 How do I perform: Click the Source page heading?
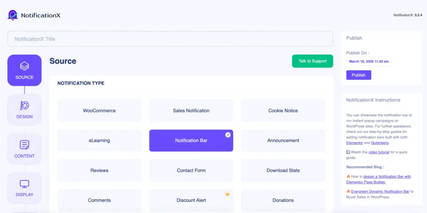[x=63, y=61]
